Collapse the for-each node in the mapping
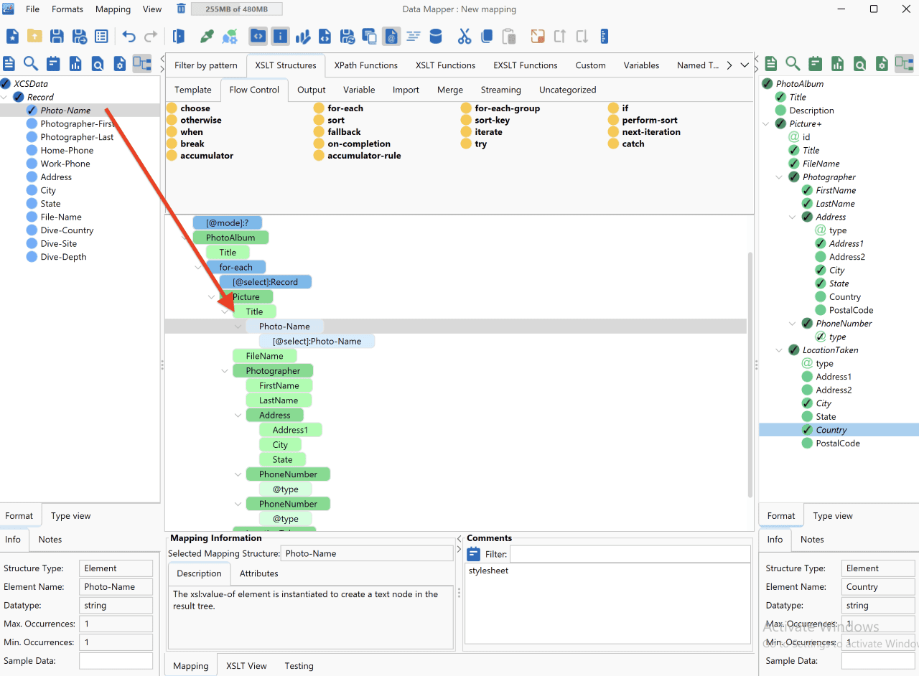 (x=199, y=267)
